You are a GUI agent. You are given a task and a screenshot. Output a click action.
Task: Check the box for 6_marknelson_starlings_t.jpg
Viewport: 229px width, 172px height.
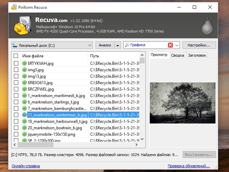16,102
